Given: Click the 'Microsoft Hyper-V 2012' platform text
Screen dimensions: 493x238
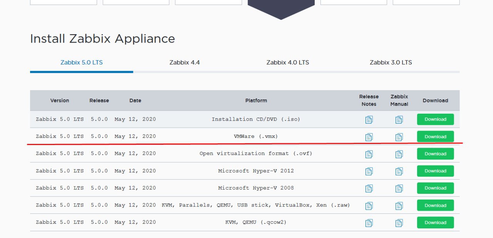Looking at the screenshot, I should pyautogui.click(x=256, y=171).
